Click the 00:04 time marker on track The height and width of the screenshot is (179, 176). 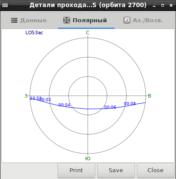tap(64, 105)
